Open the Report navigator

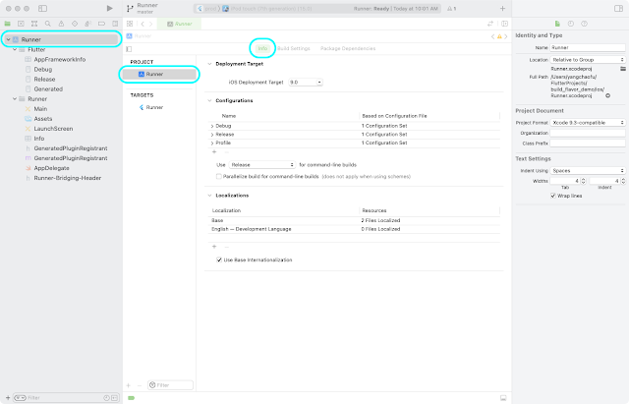tap(115, 24)
